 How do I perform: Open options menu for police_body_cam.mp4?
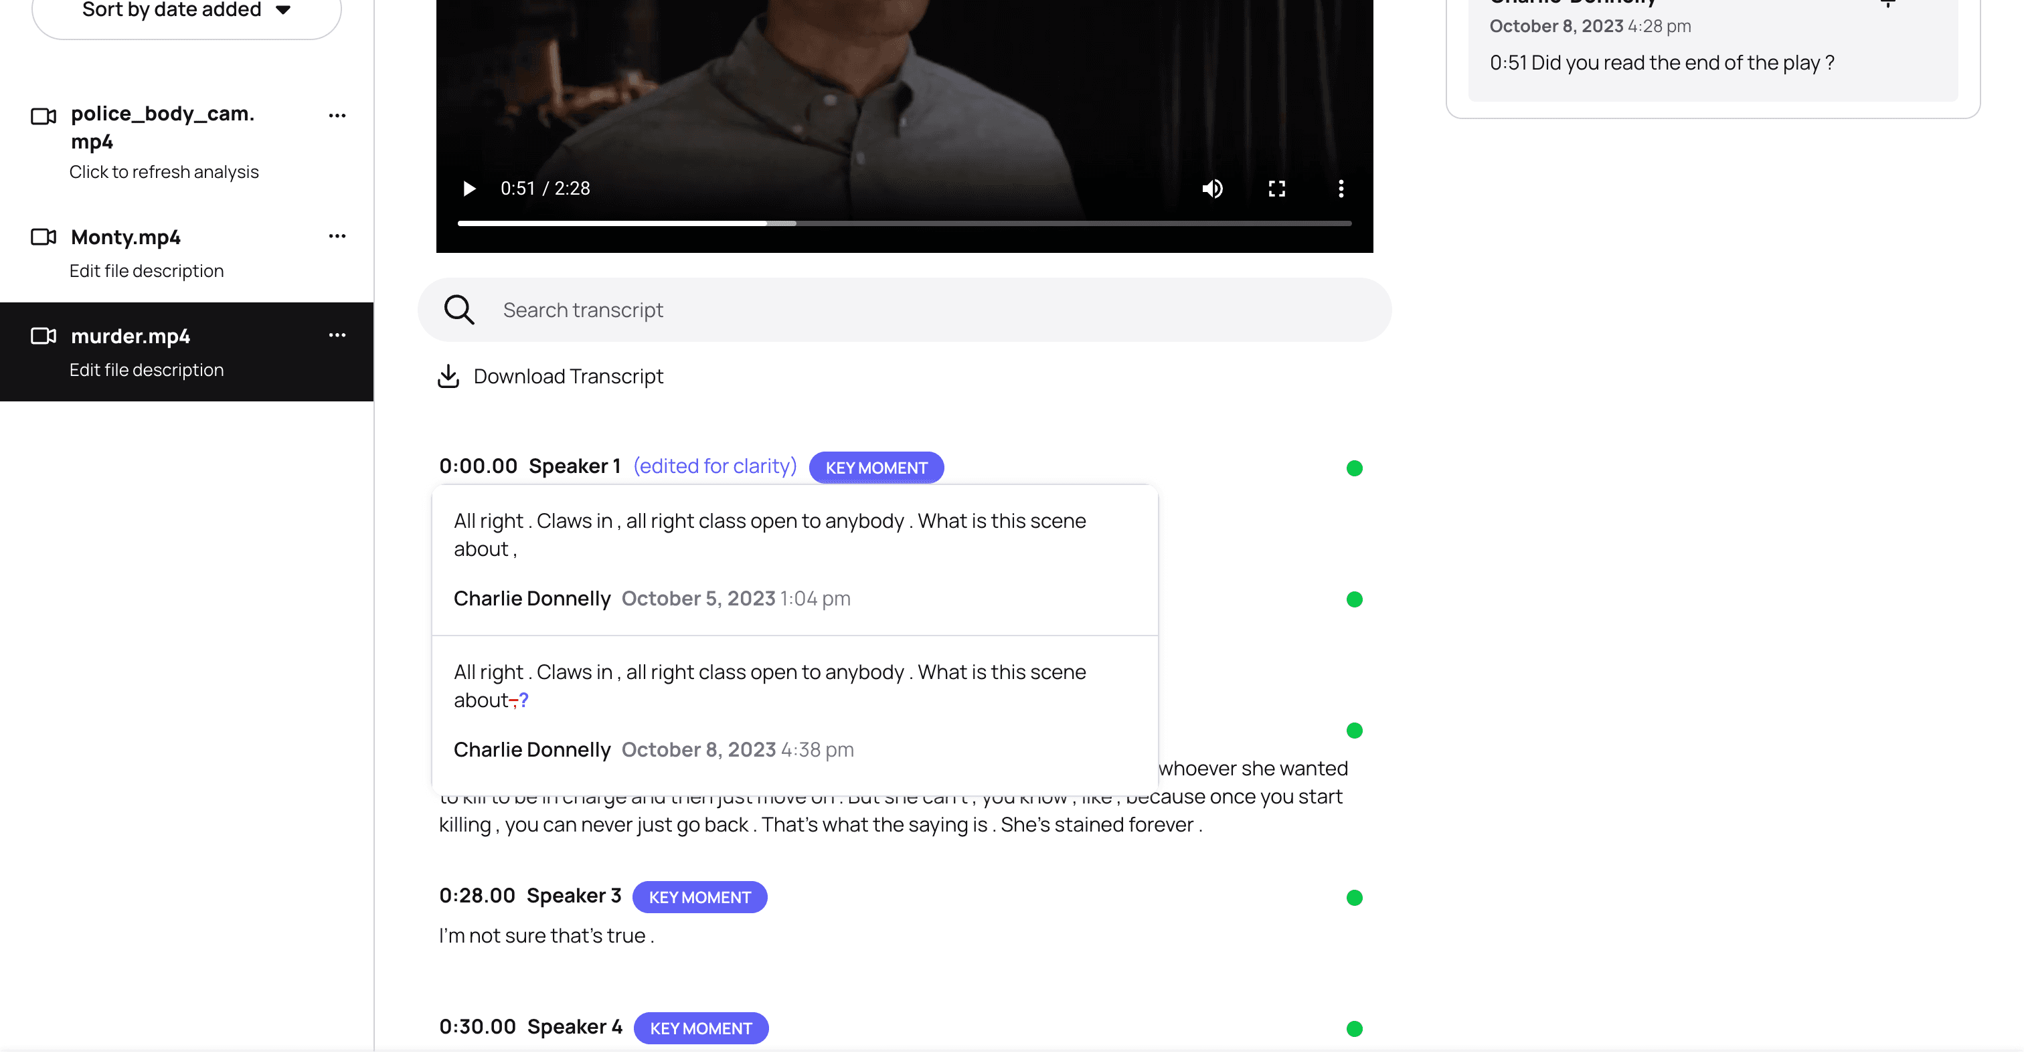coord(337,116)
